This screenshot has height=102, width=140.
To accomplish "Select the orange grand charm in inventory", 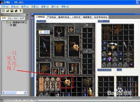I will pos(41,84).
